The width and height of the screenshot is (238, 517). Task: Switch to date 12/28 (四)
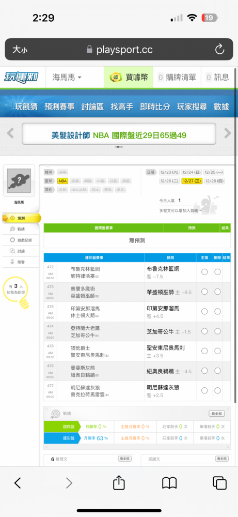coord(214,180)
